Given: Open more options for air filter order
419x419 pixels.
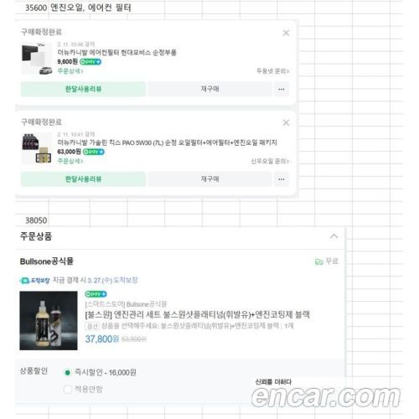Looking at the screenshot, I should pos(282,89).
